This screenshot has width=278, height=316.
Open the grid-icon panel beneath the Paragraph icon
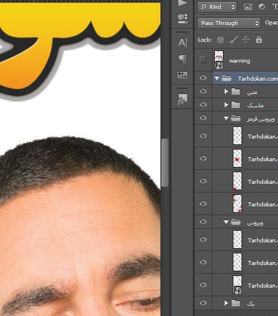pyautogui.click(x=182, y=75)
